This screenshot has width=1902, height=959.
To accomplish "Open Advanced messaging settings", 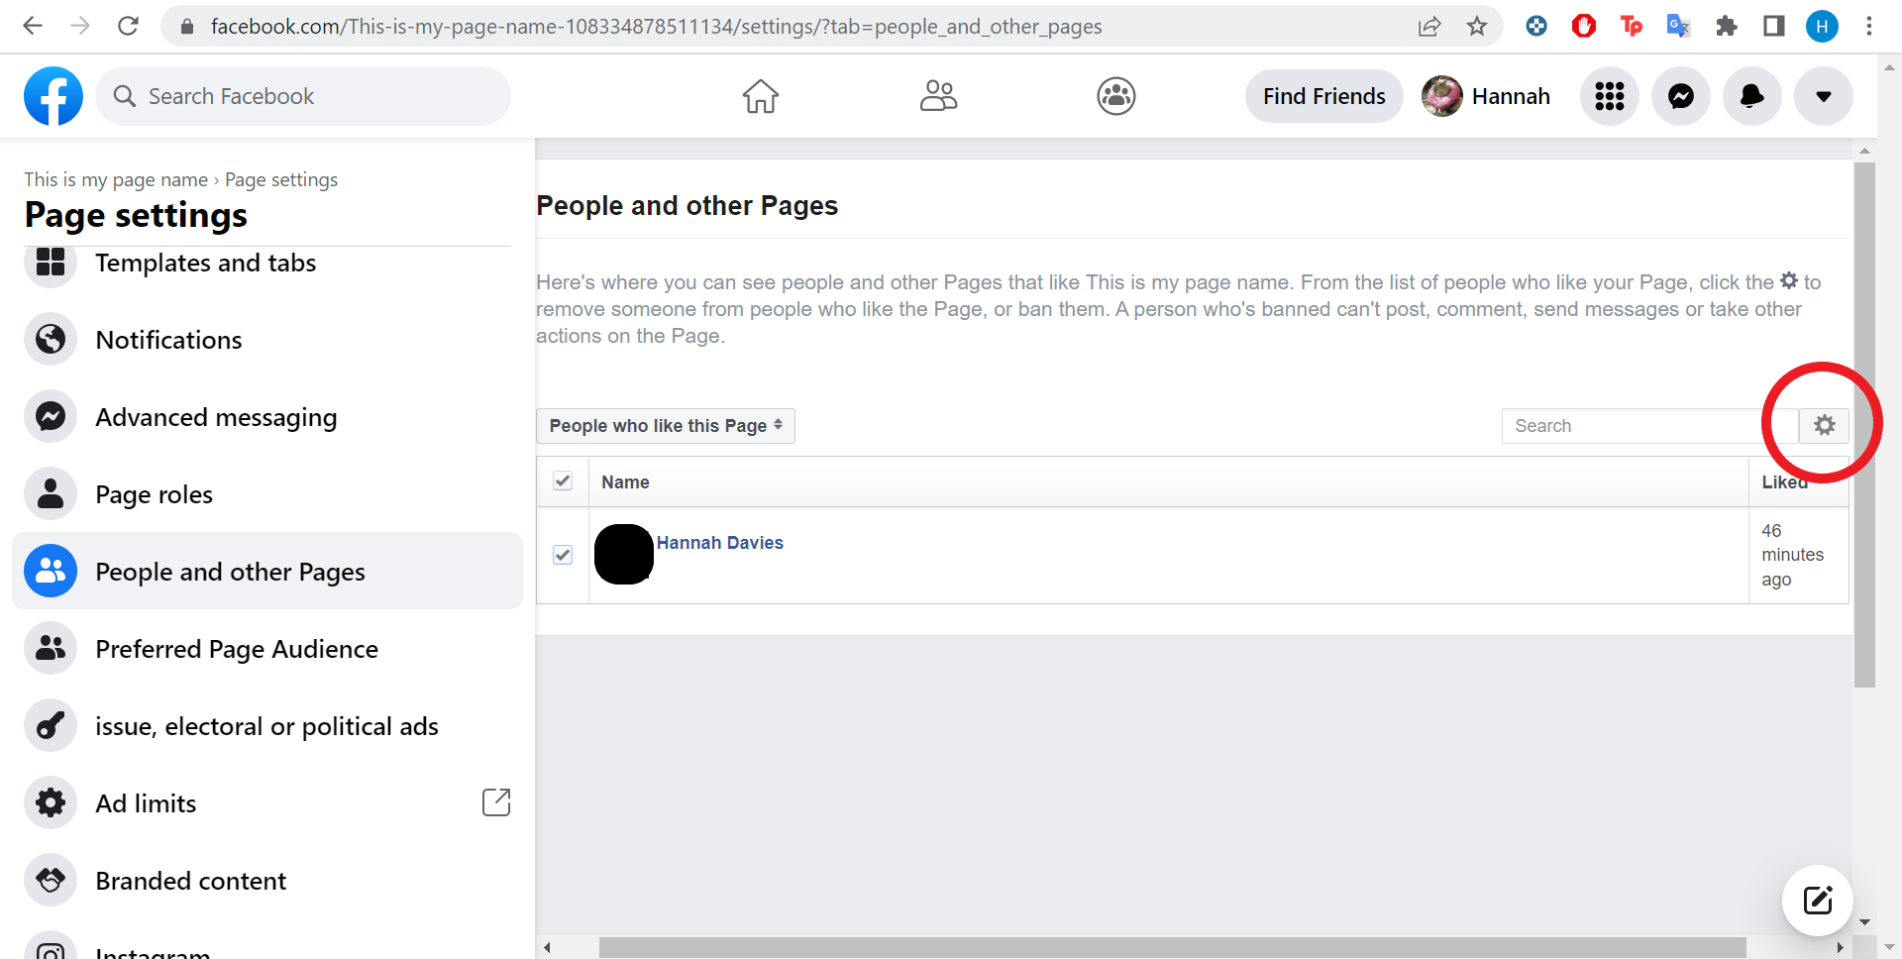I will click(266, 417).
